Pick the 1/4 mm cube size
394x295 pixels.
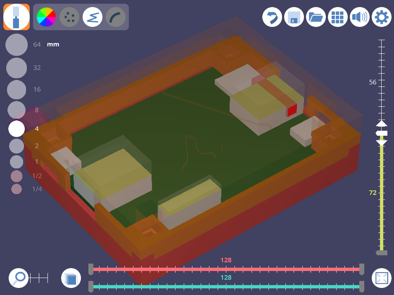[17, 189]
